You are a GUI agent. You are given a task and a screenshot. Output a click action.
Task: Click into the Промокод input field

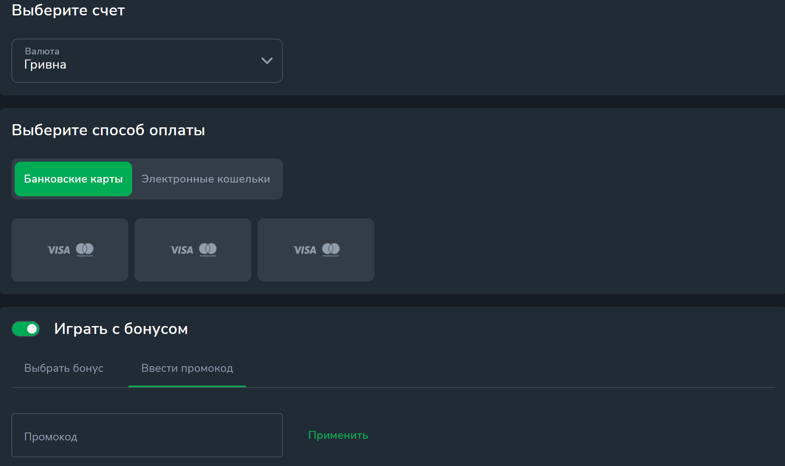(147, 435)
